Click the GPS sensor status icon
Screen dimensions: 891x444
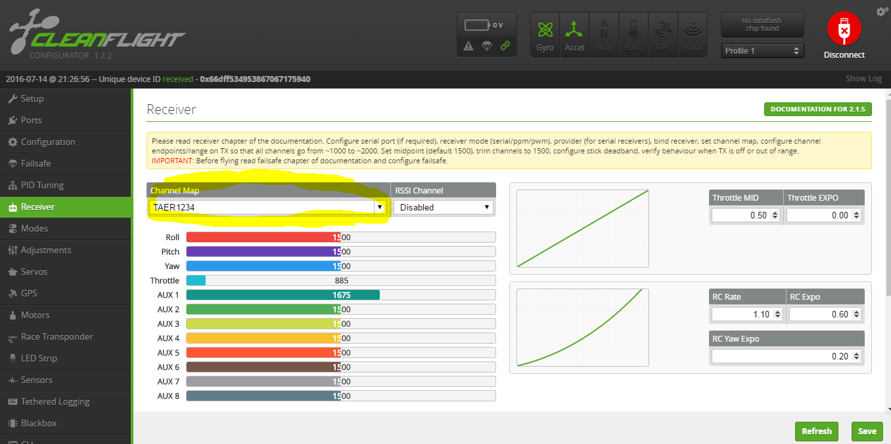663,35
